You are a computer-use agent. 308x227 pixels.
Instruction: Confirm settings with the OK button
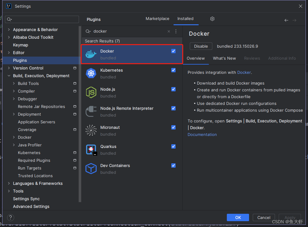pyautogui.click(x=238, y=217)
